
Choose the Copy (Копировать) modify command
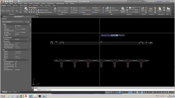click(x=74, y=10)
